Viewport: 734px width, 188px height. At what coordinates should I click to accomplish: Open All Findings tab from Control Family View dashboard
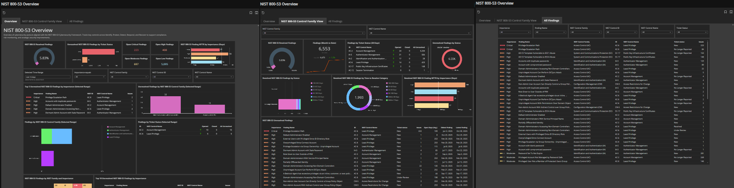335,21
